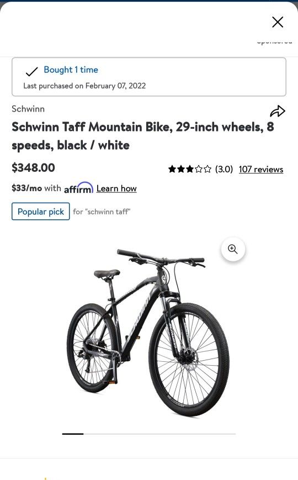Image resolution: width=298 pixels, height=480 pixels.
Task: Click the image carousel progress bar
Action: point(148,434)
